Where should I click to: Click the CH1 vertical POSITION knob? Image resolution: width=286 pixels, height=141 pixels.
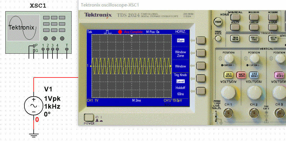(x=228, y=58)
